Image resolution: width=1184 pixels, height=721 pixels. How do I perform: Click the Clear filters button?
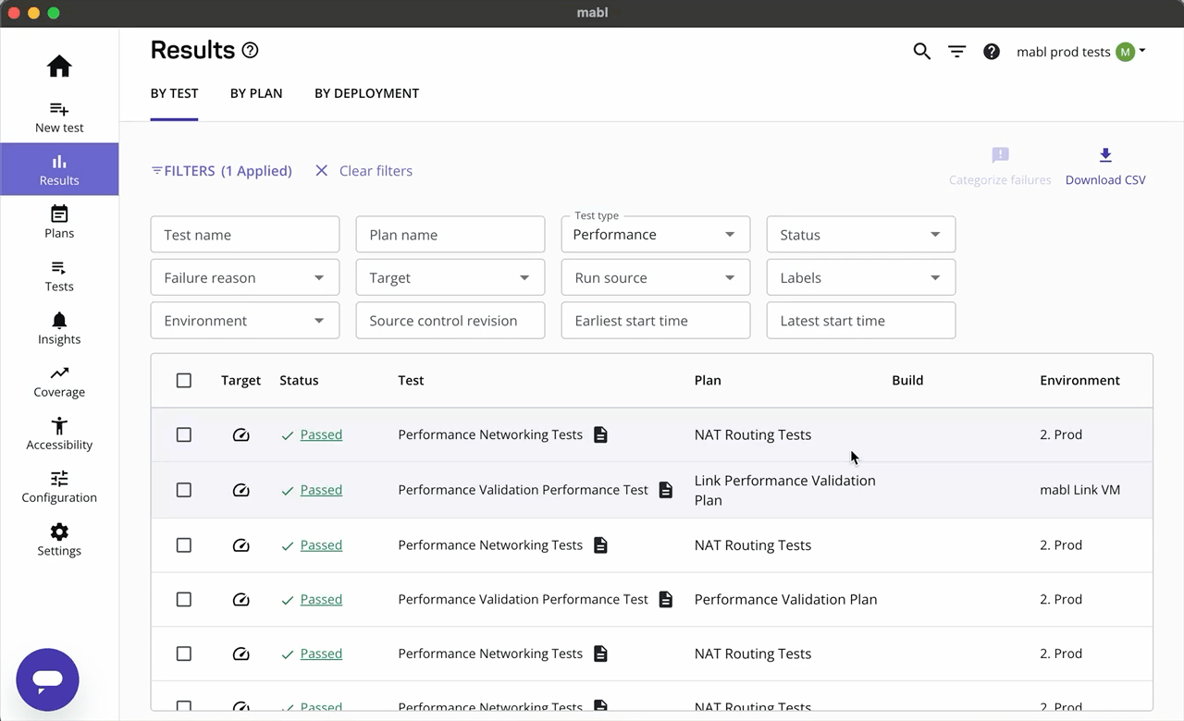click(364, 171)
